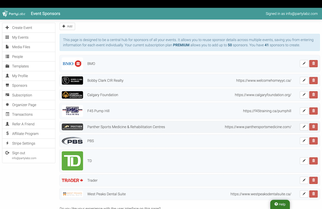This screenshot has width=322, height=209.
Task: Click the Panther logo thumbnail
Action: [72, 127]
